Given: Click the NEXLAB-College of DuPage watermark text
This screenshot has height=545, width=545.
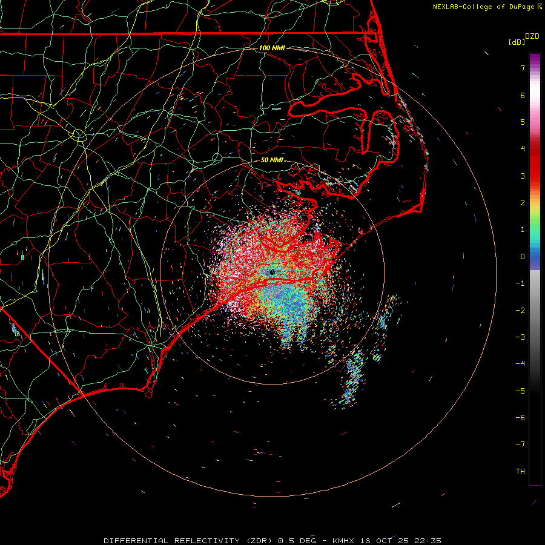Looking at the screenshot, I should tap(483, 7).
